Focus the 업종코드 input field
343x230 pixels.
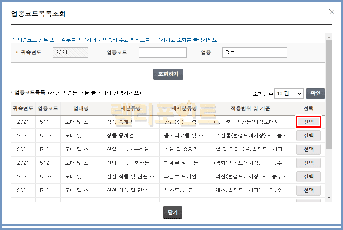pos(162,52)
